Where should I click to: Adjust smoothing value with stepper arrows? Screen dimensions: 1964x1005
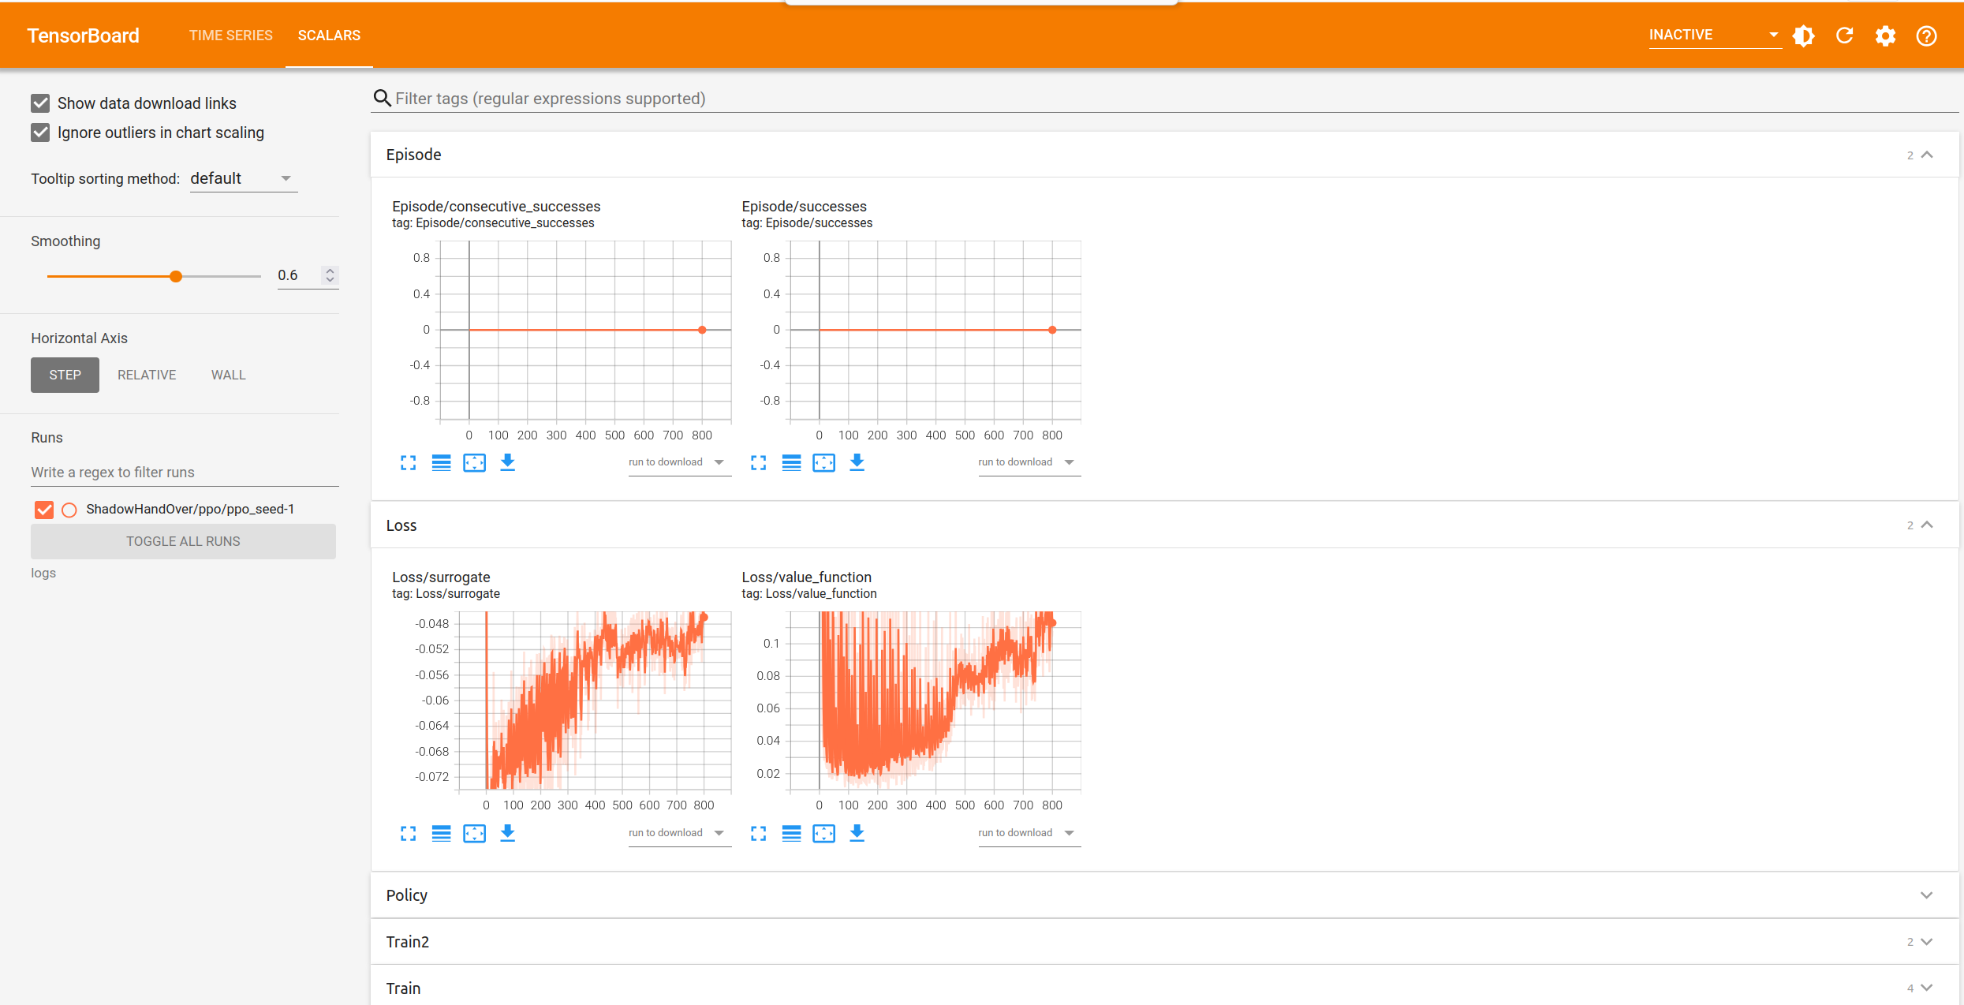[x=330, y=275]
